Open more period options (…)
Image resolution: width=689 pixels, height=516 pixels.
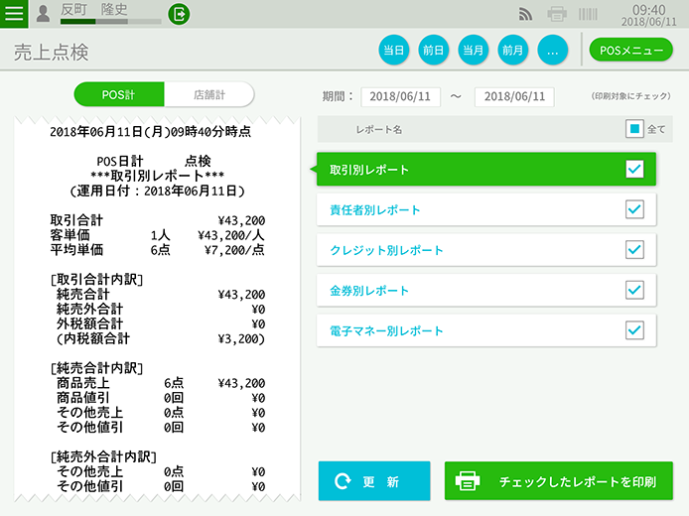pyautogui.click(x=553, y=50)
